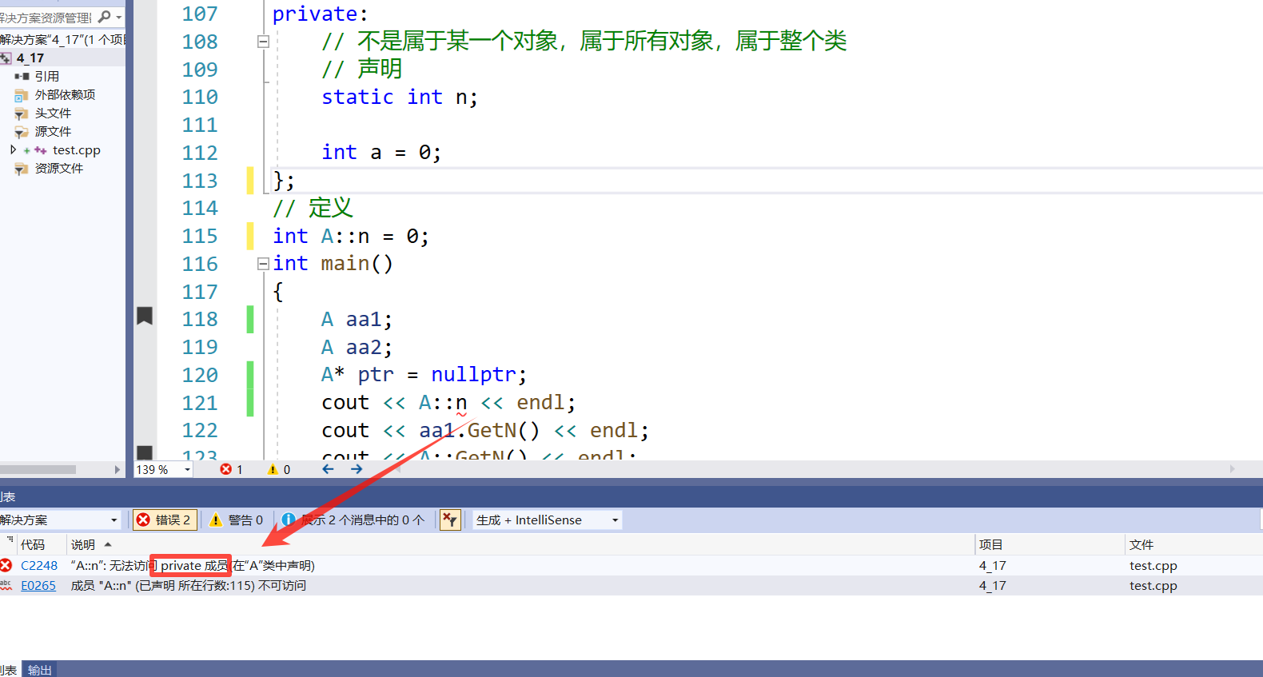Click the test.cpp file icon
This screenshot has width=1263, height=677.
[x=40, y=150]
